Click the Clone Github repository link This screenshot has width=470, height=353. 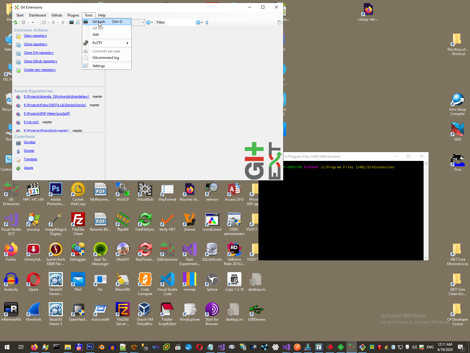[x=41, y=61]
